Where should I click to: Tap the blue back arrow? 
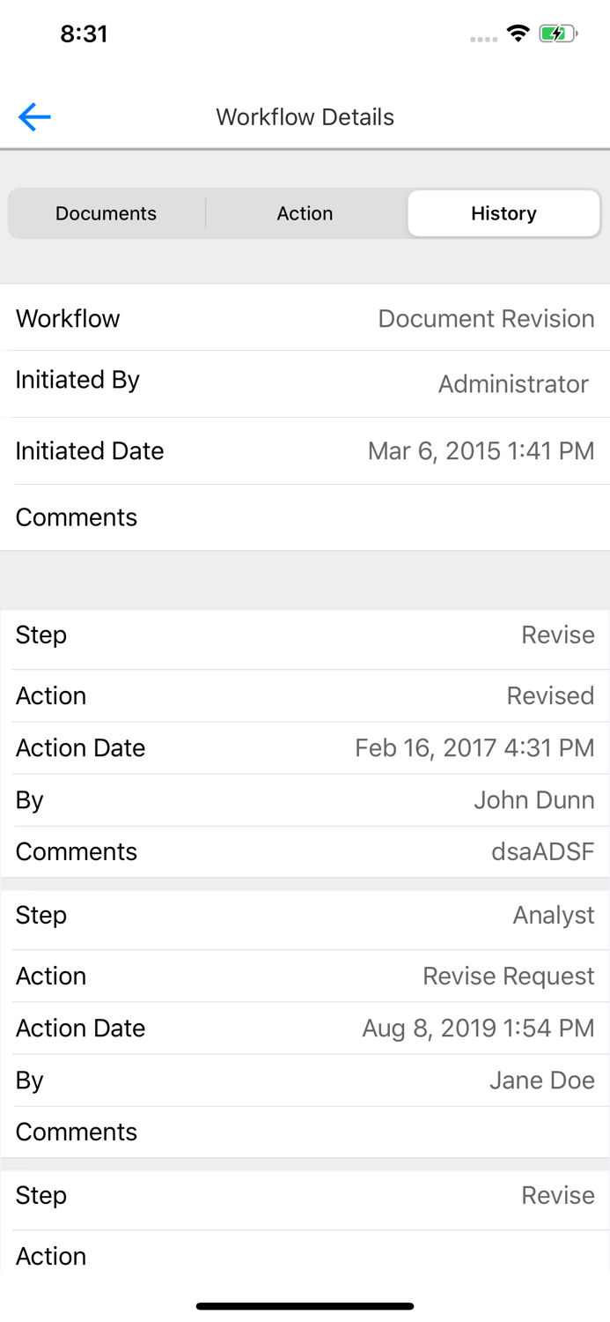click(x=33, y=116)
